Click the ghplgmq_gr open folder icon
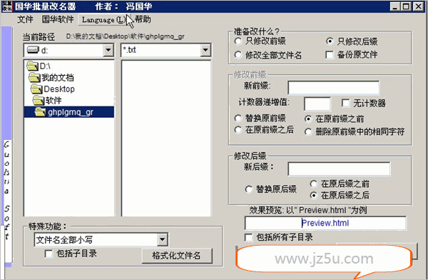Viewport: 428px width, 280px height. 40,112
